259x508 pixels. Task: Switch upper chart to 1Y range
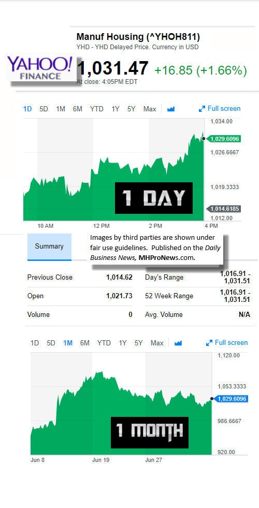coord(116,109)
